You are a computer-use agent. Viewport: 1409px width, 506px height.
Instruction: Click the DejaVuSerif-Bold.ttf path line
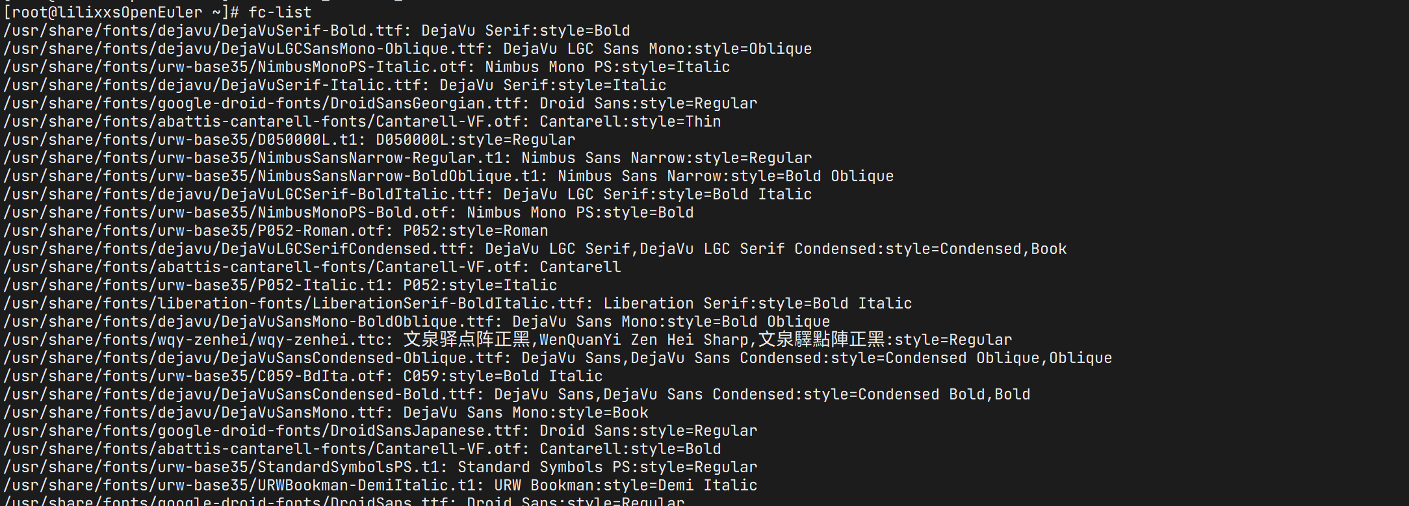click(x=317, y=31)
